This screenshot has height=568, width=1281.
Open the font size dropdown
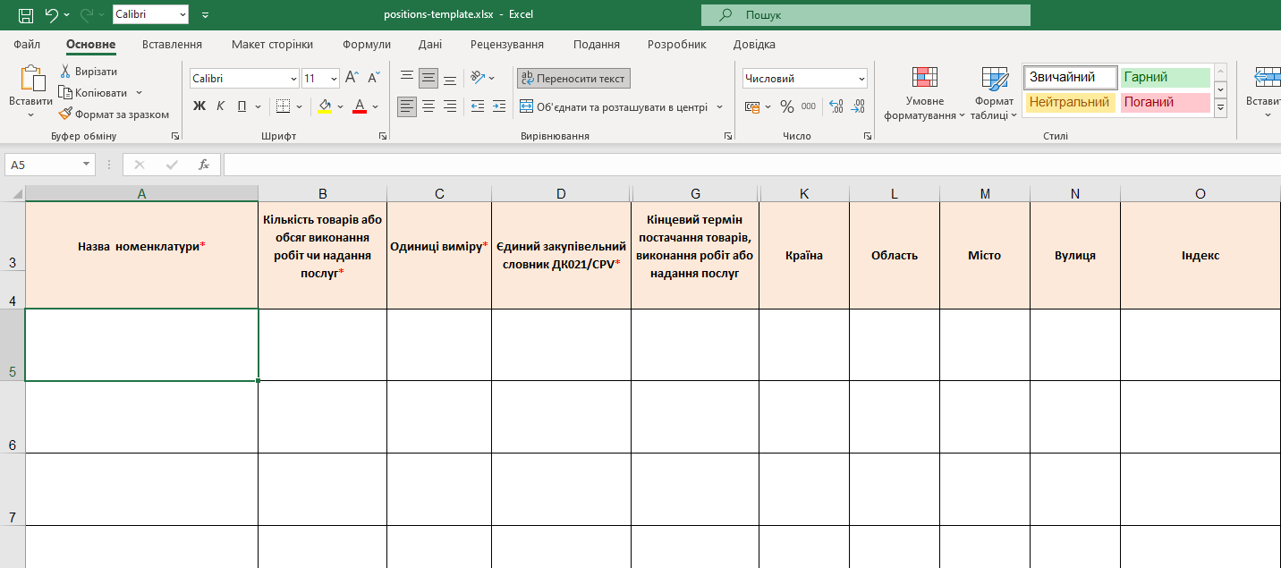334,79
